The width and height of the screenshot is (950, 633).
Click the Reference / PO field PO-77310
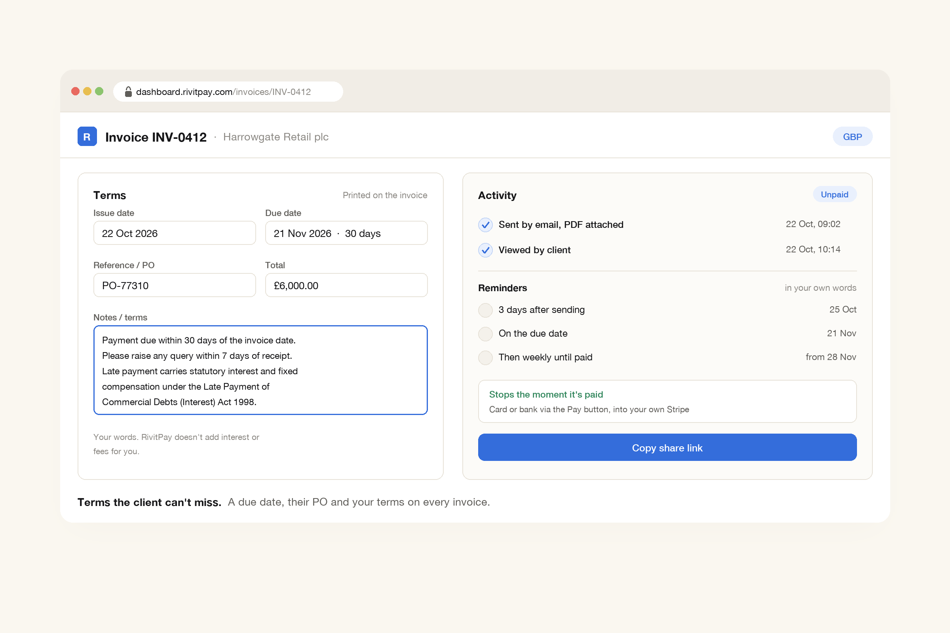175,285
